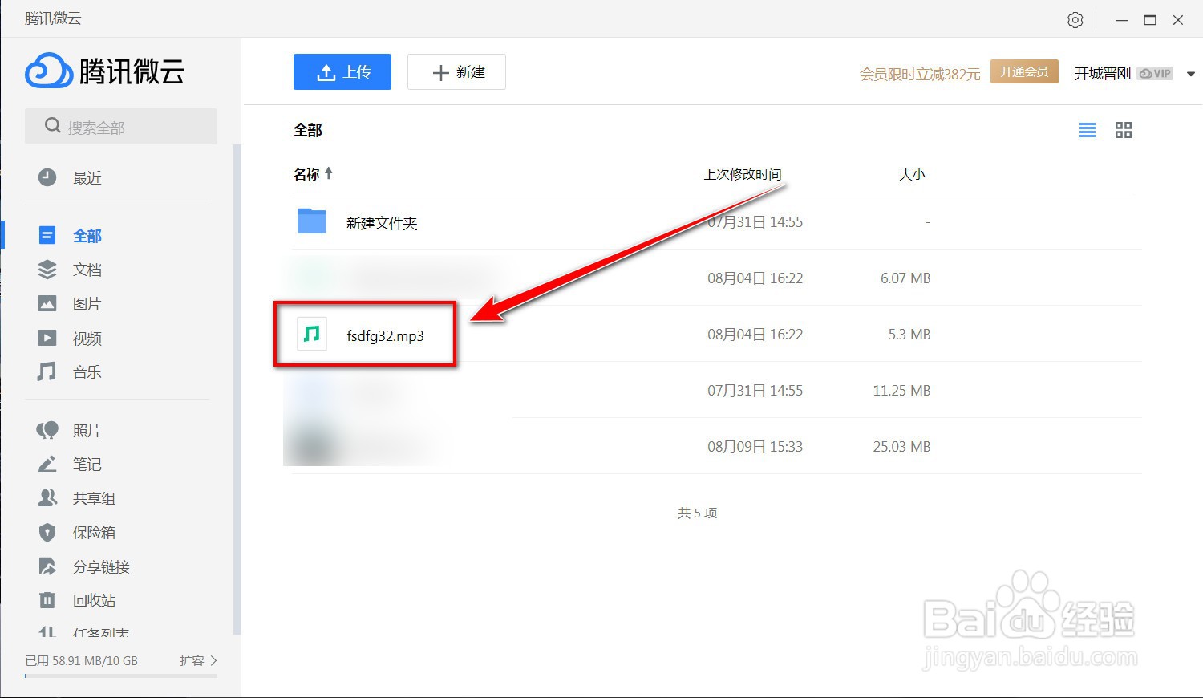
Task: Click the 笔记 pencil icon
Action: tap(47, 465)
